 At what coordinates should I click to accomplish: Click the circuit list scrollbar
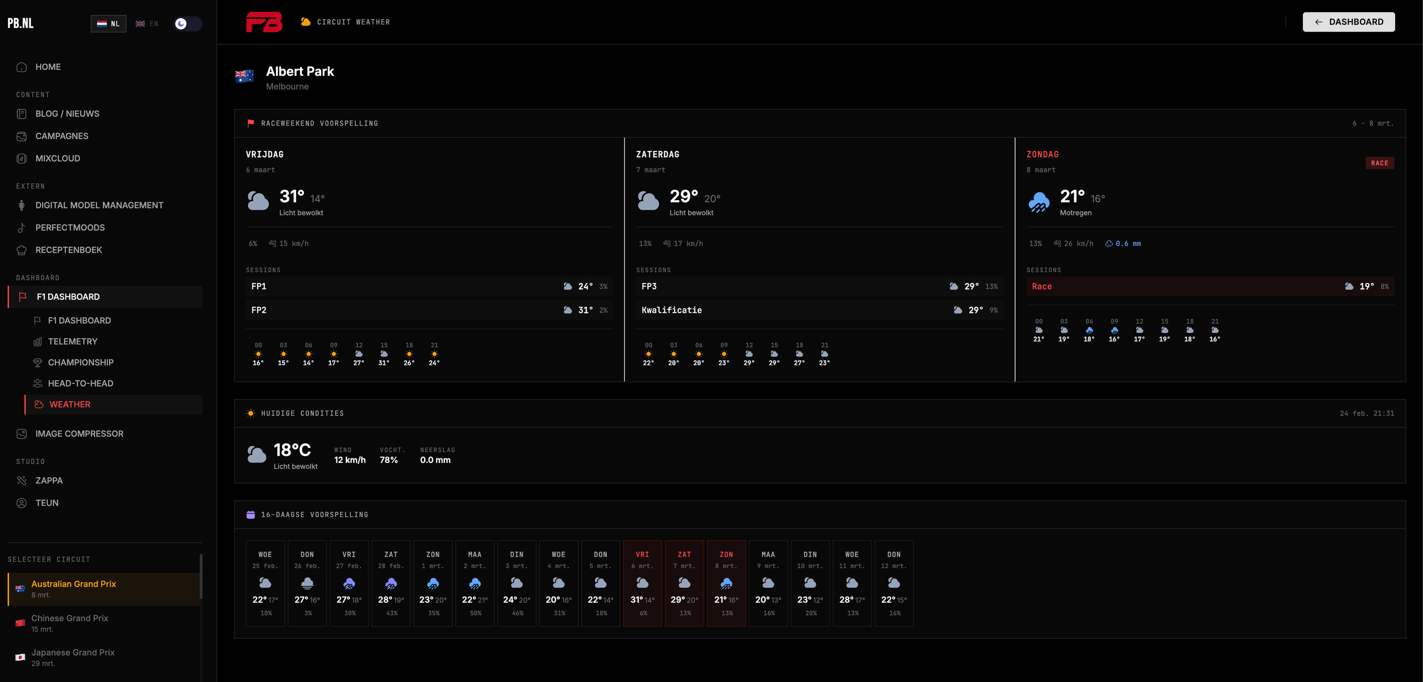tap(201, 577)
